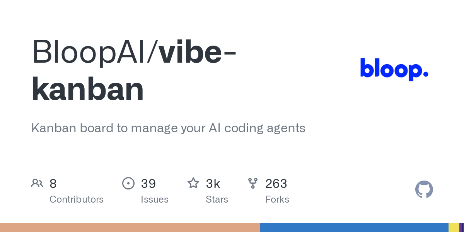Viewport: 464px width, 232px height.
Task: Click the 263 forks count
Action: [276, 183]
